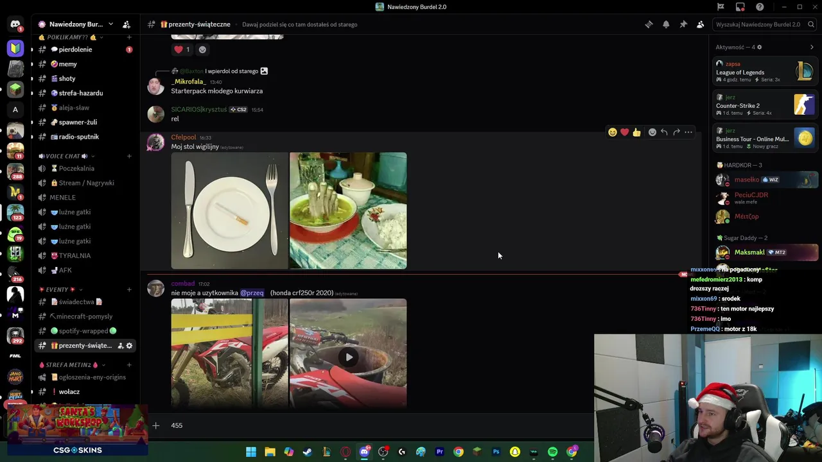Create channel in VOICE CHAT category
Screen dimensions: 822x462
(x=129, y=156)
